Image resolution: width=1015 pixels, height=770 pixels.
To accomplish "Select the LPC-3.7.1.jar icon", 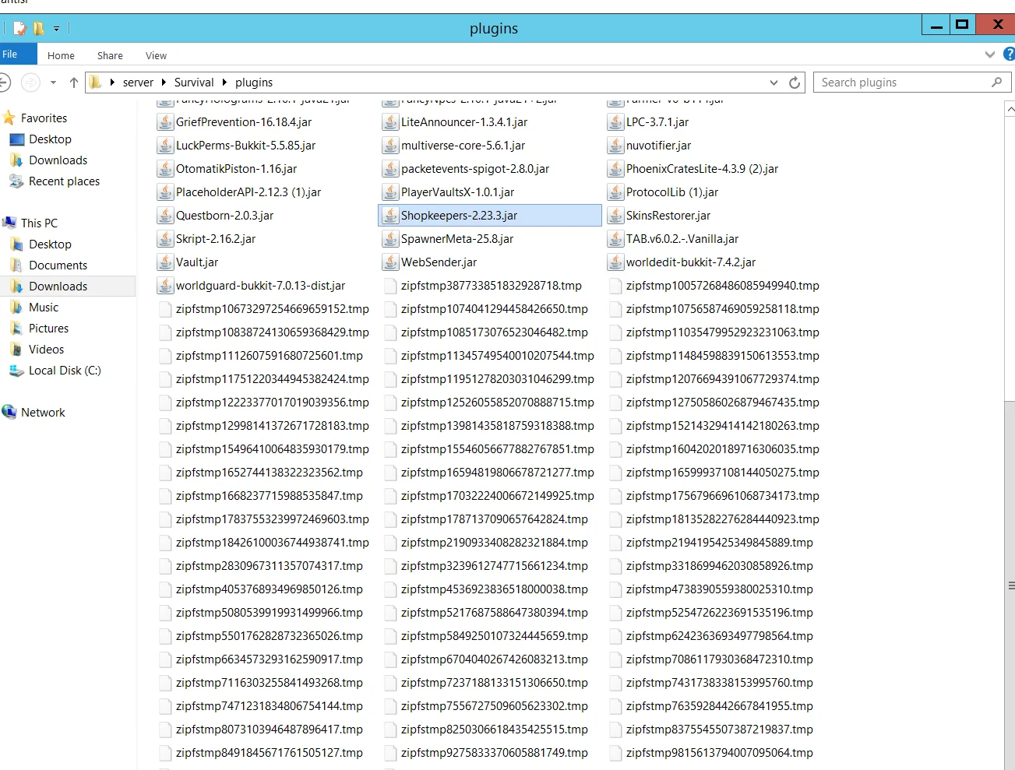I will pyautogui.click(x=615, y=122).
